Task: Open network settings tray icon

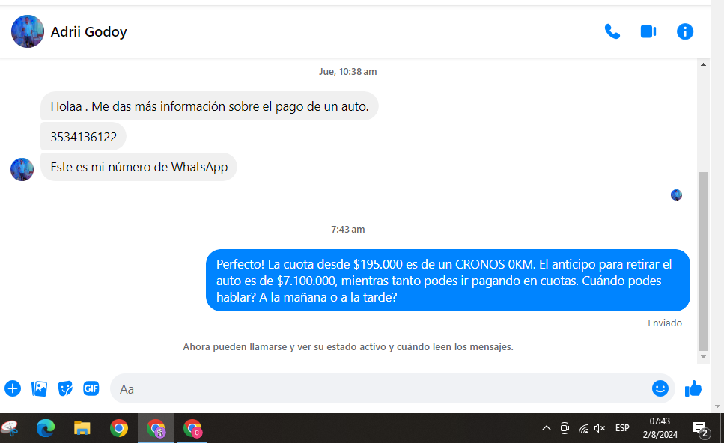Action: click(x=583, y=429)
